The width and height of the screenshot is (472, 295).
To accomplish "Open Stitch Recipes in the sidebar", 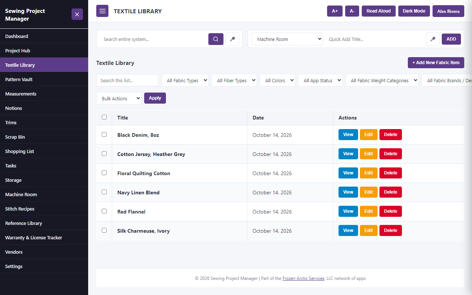I will point(44,209).
